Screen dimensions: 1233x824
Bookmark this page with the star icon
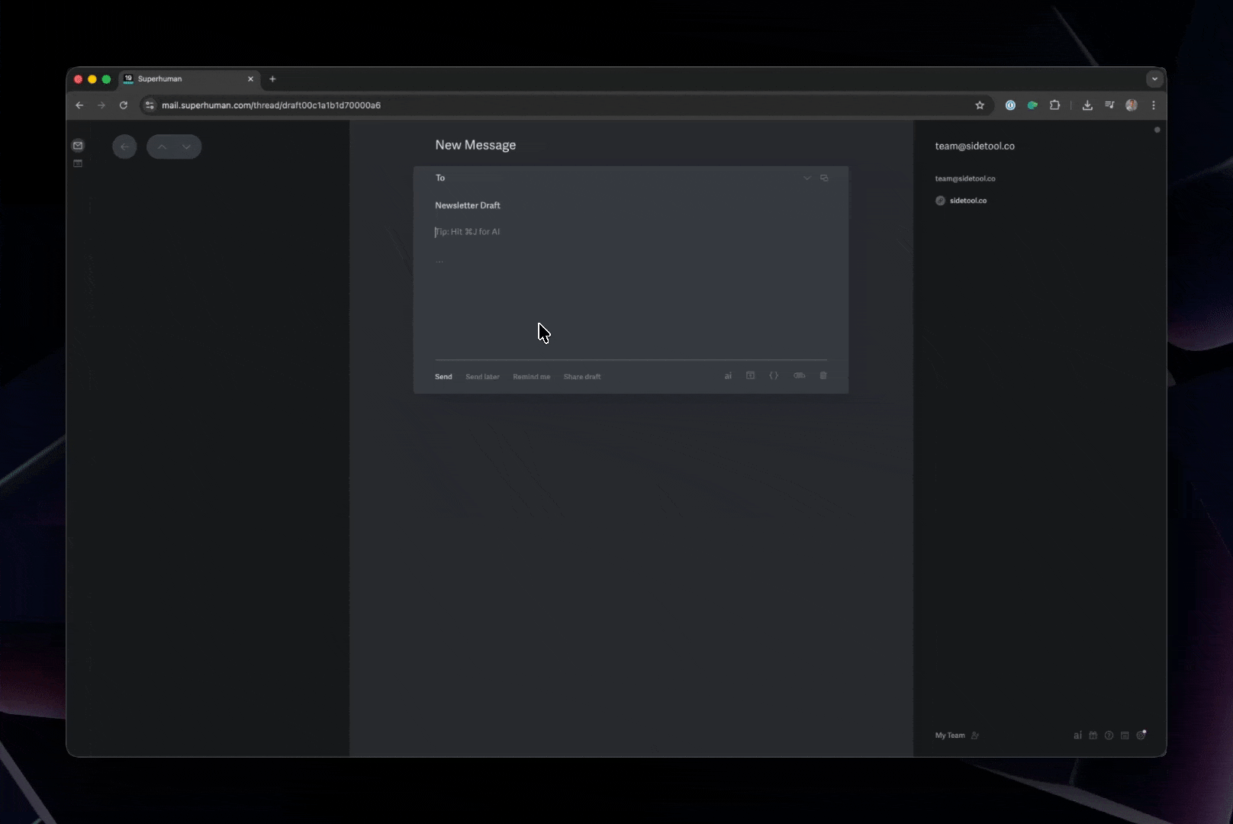click(980, 105)
